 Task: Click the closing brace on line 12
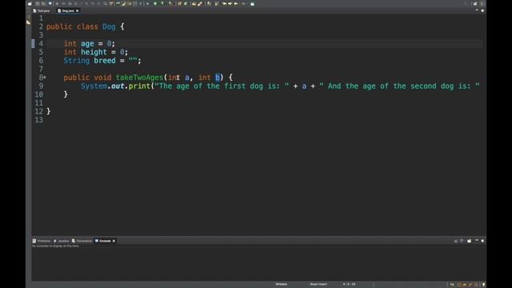coord(48,111)
